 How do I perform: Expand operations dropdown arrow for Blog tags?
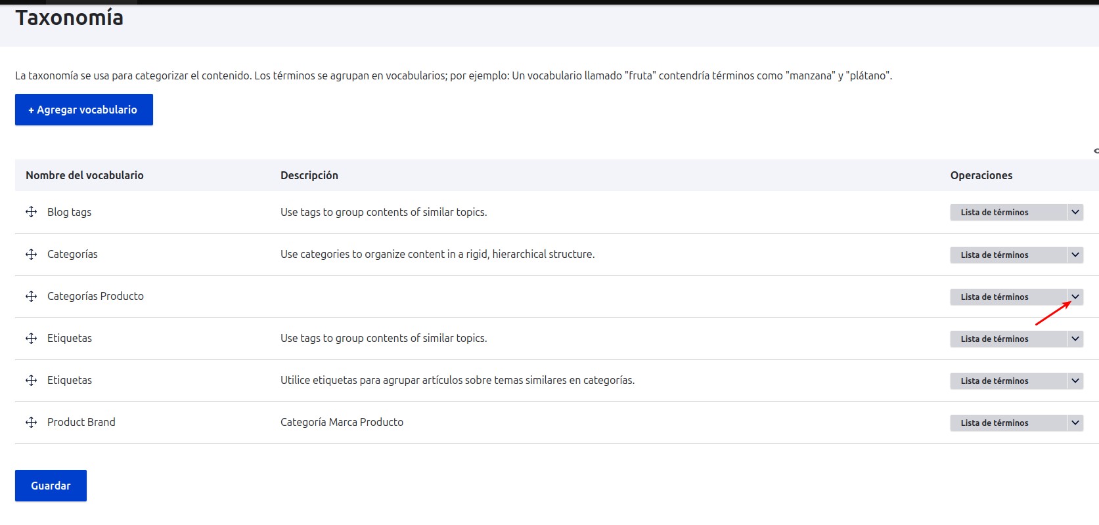click(x=1075, y=212)
